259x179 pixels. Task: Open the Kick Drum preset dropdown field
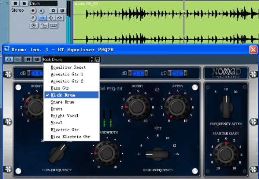[x=66, y=60]
